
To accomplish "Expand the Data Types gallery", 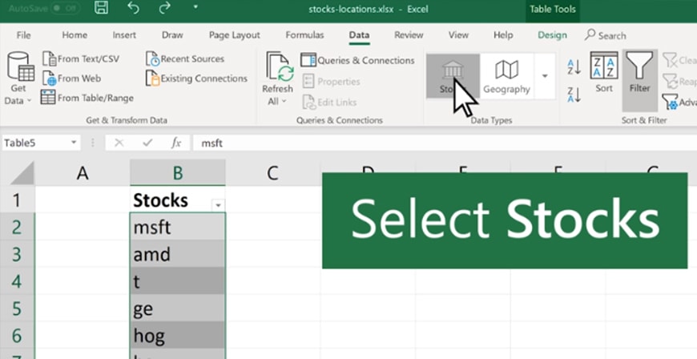I will pos(545,76).
